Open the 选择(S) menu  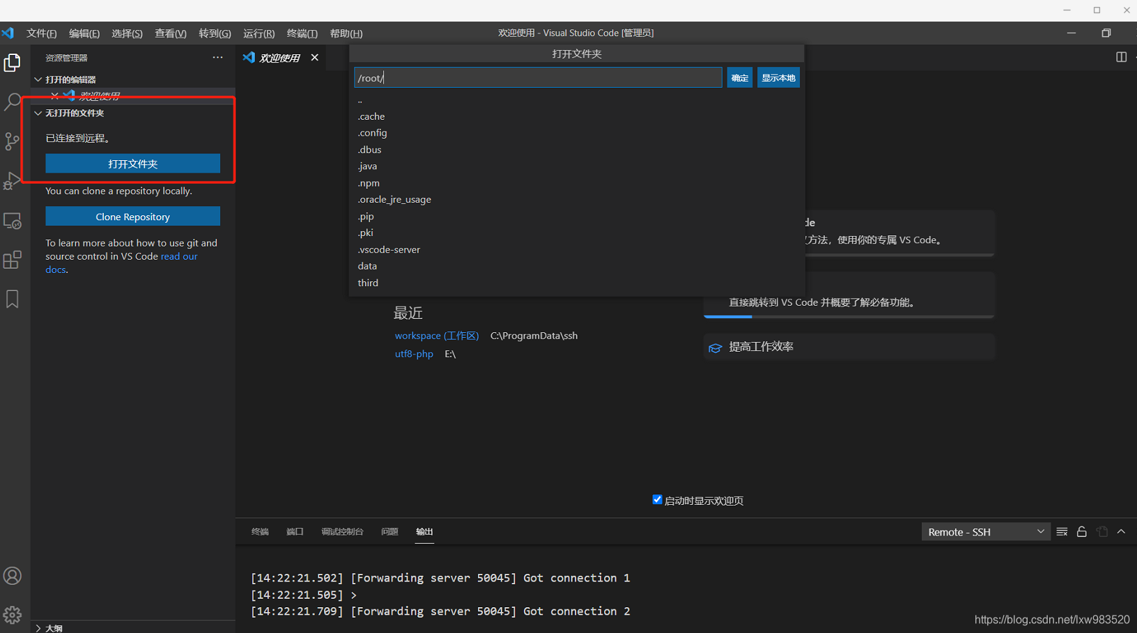click(127, 33)
